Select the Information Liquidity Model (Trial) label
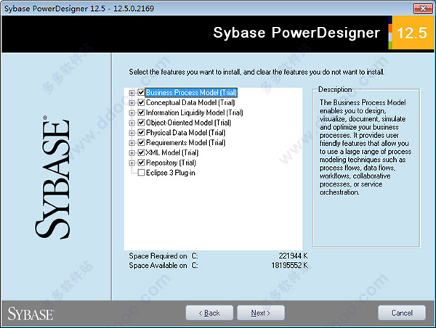The width and height of the screenshot is (436, 328). point(194,112)
